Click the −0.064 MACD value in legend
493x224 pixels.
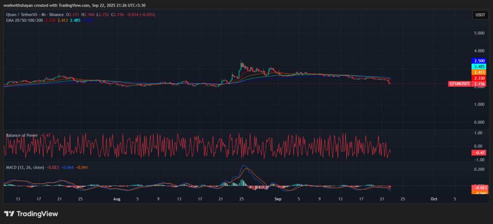pos(68,167)
